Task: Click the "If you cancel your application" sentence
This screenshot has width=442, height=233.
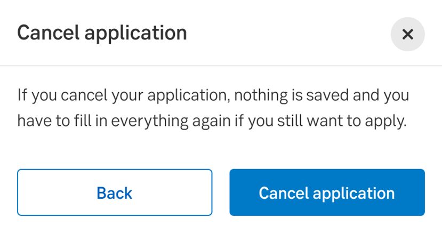Action: point(123,96)
